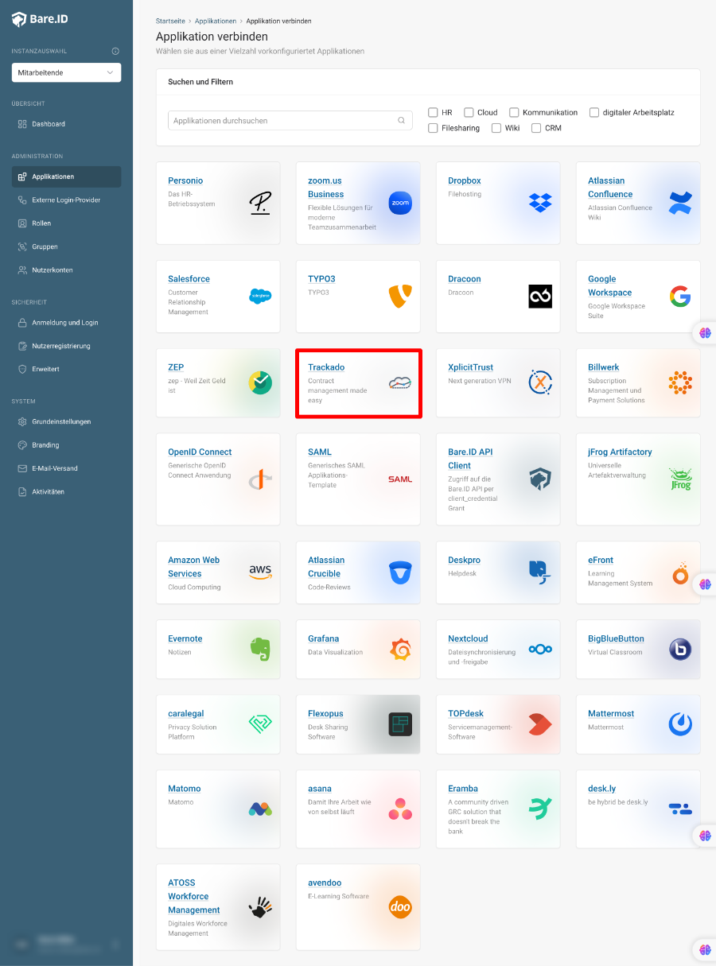
Task: Open the eFront application link
Action: [601, 561]
